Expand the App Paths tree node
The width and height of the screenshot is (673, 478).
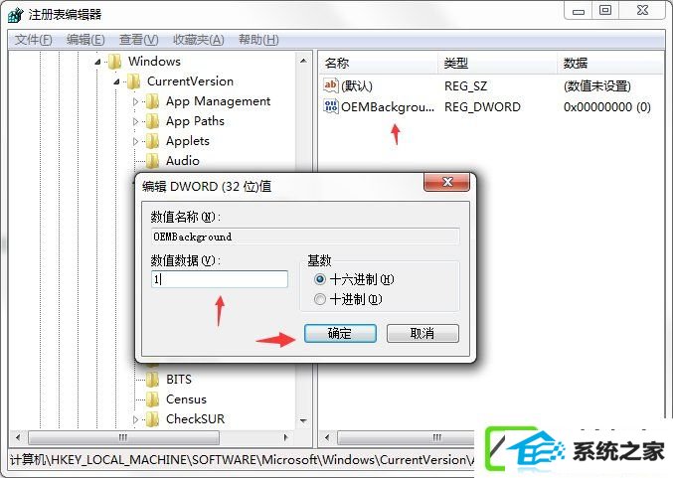coord(135,121)
